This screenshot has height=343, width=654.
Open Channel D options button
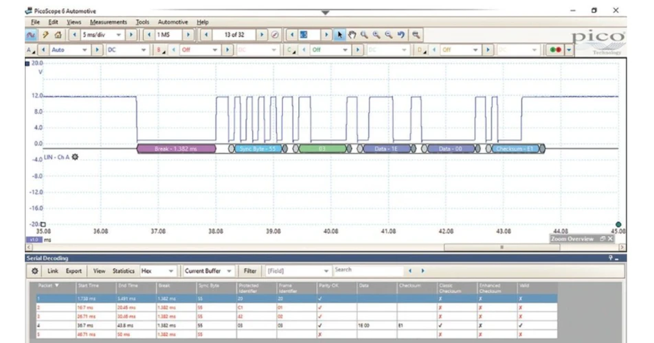click(421, 50)
